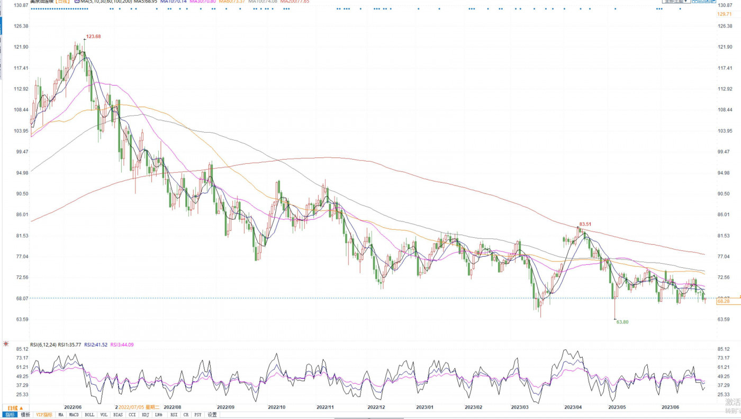Screen dimensions: 741x419
Task: Open the 全部主题 dropdown
Action: (x=676, y=2)
